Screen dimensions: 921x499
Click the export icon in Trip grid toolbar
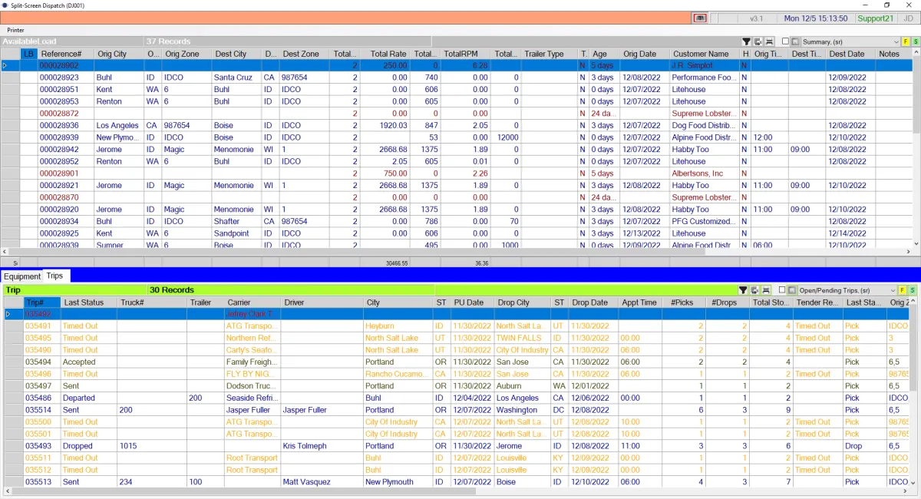click(754, 290)
